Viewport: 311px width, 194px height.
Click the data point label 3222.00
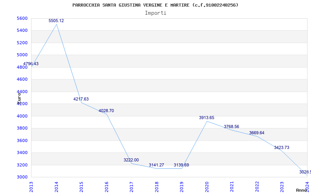pos(131,160)
